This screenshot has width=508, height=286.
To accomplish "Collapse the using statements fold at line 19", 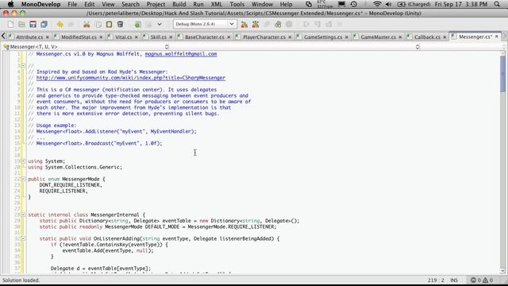I will coord(23,161).
